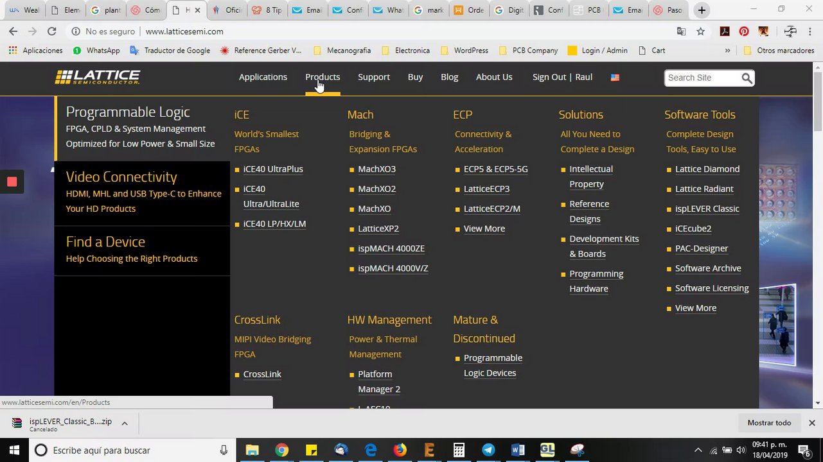
Task: Close the active browser tab
Action: [197, 10]
